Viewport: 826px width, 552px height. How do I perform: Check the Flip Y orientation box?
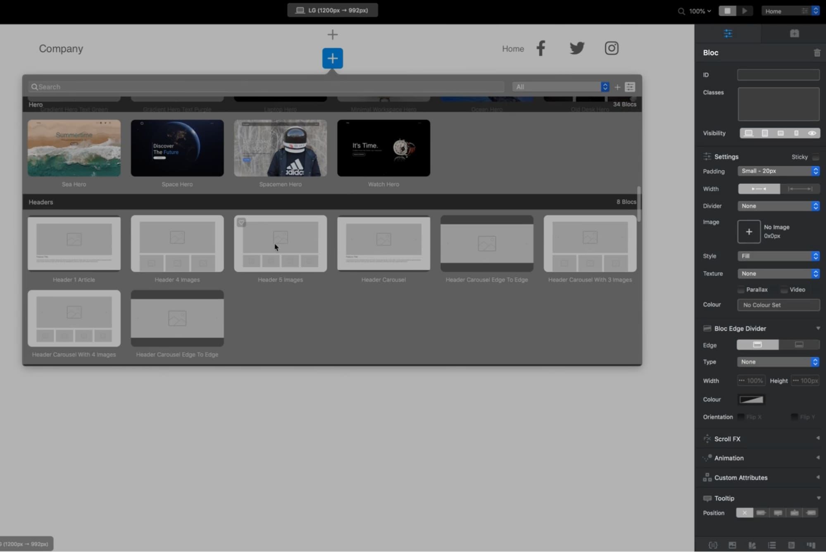click(x=794, y=417)
